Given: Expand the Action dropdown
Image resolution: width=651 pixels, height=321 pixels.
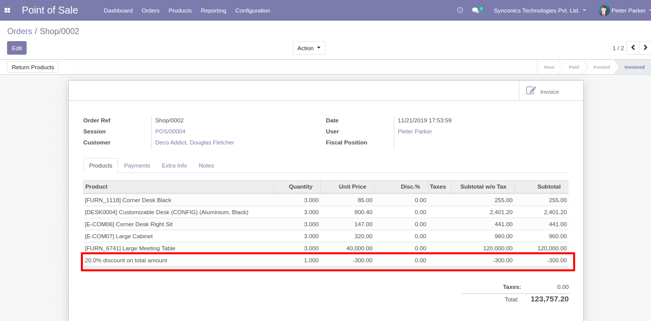Looking at the screenshot, I should click(309, 48).
